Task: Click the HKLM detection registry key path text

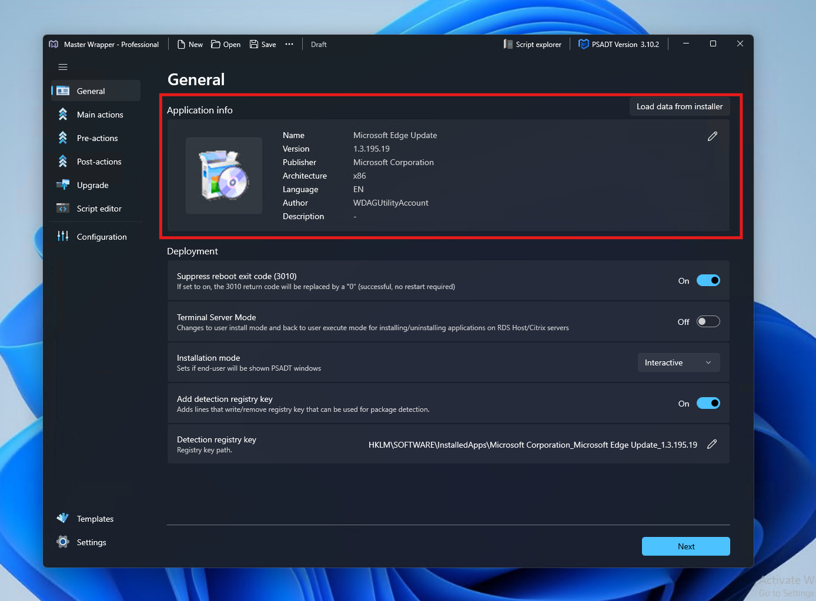Action: [533, 445]
